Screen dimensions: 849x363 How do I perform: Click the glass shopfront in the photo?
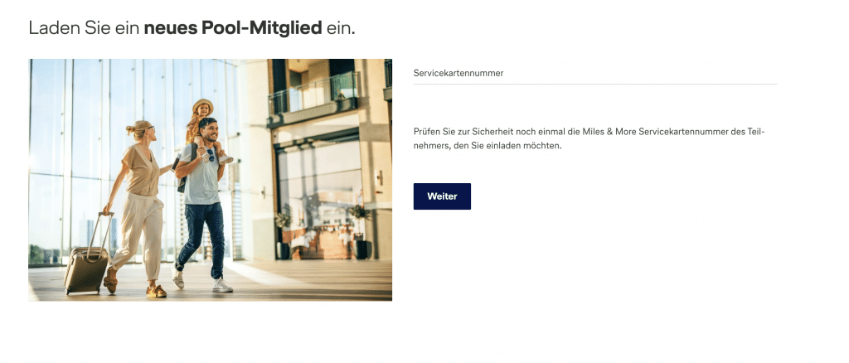(x=319, y=197)
